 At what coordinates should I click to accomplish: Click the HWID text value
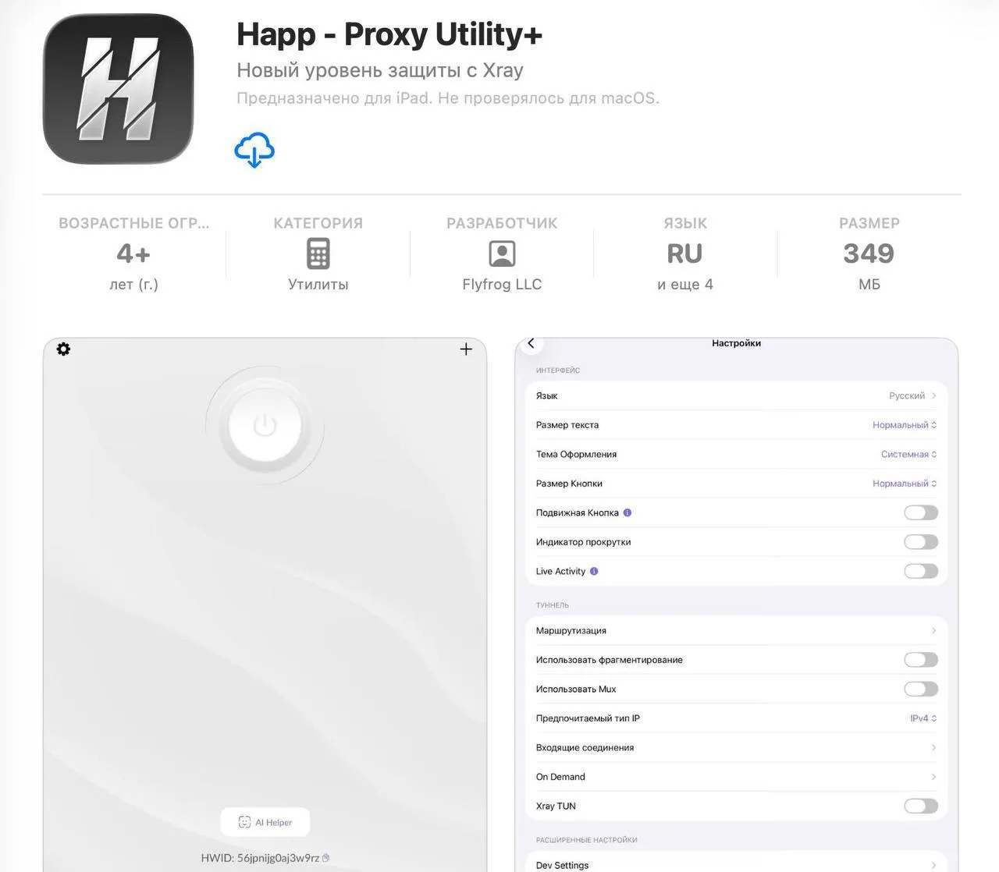tap(260, 858)
